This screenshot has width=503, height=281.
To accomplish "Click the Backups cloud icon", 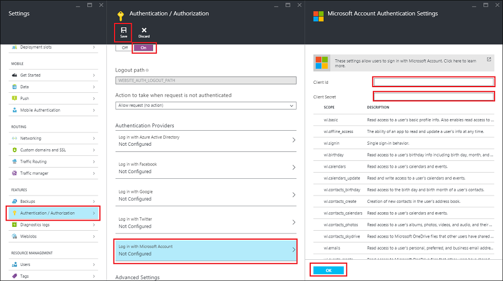I will click(15, 201).
